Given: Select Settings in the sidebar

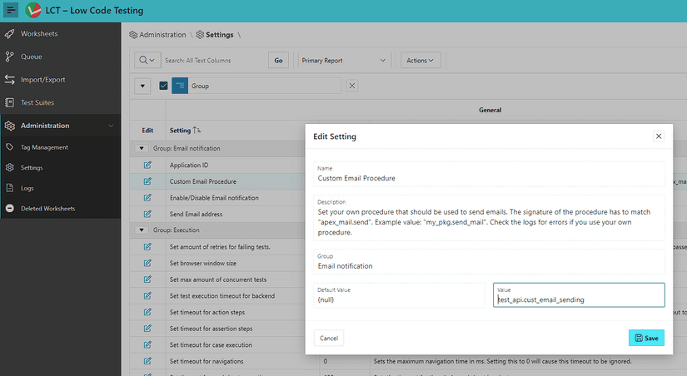Looking at the screenshot, I should click(x=61, y=168).
